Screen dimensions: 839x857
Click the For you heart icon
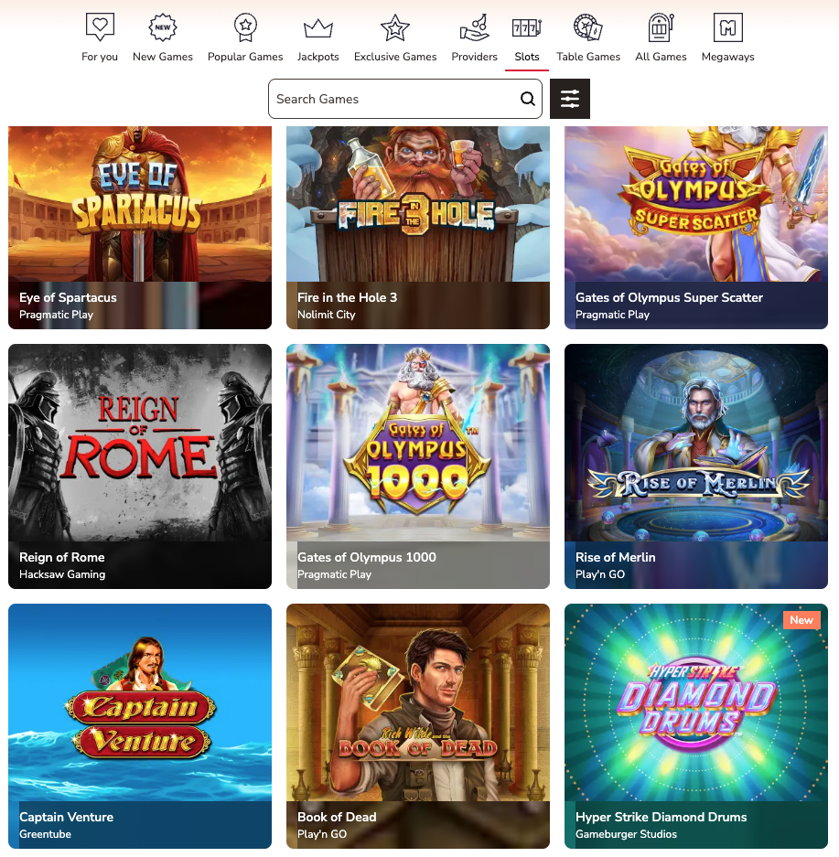pos(100,27)
